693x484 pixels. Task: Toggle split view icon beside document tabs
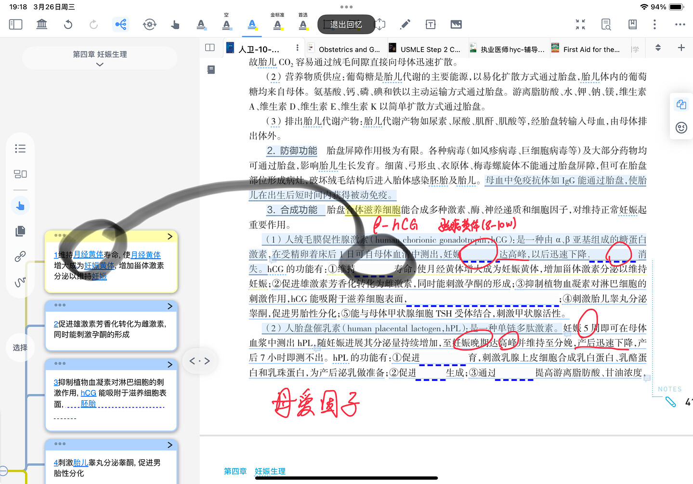point(210,48)
